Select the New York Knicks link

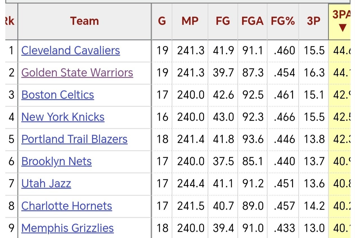[x=63, y=117]
